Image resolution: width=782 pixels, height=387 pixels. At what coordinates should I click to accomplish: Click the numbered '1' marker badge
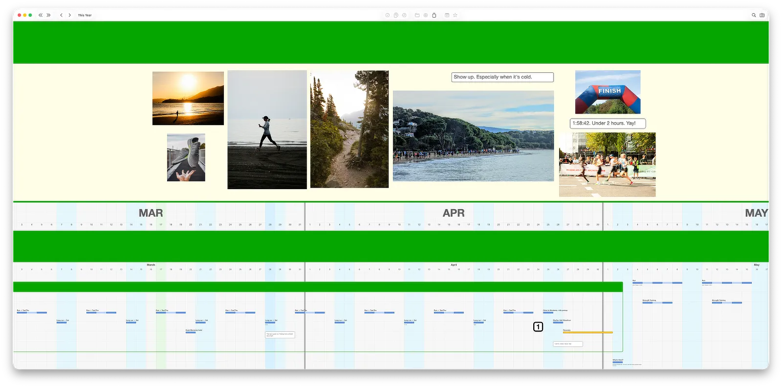538,326
